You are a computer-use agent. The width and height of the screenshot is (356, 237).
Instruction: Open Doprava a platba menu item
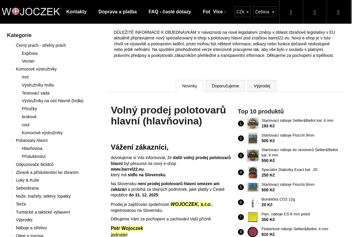pos(117,12)
